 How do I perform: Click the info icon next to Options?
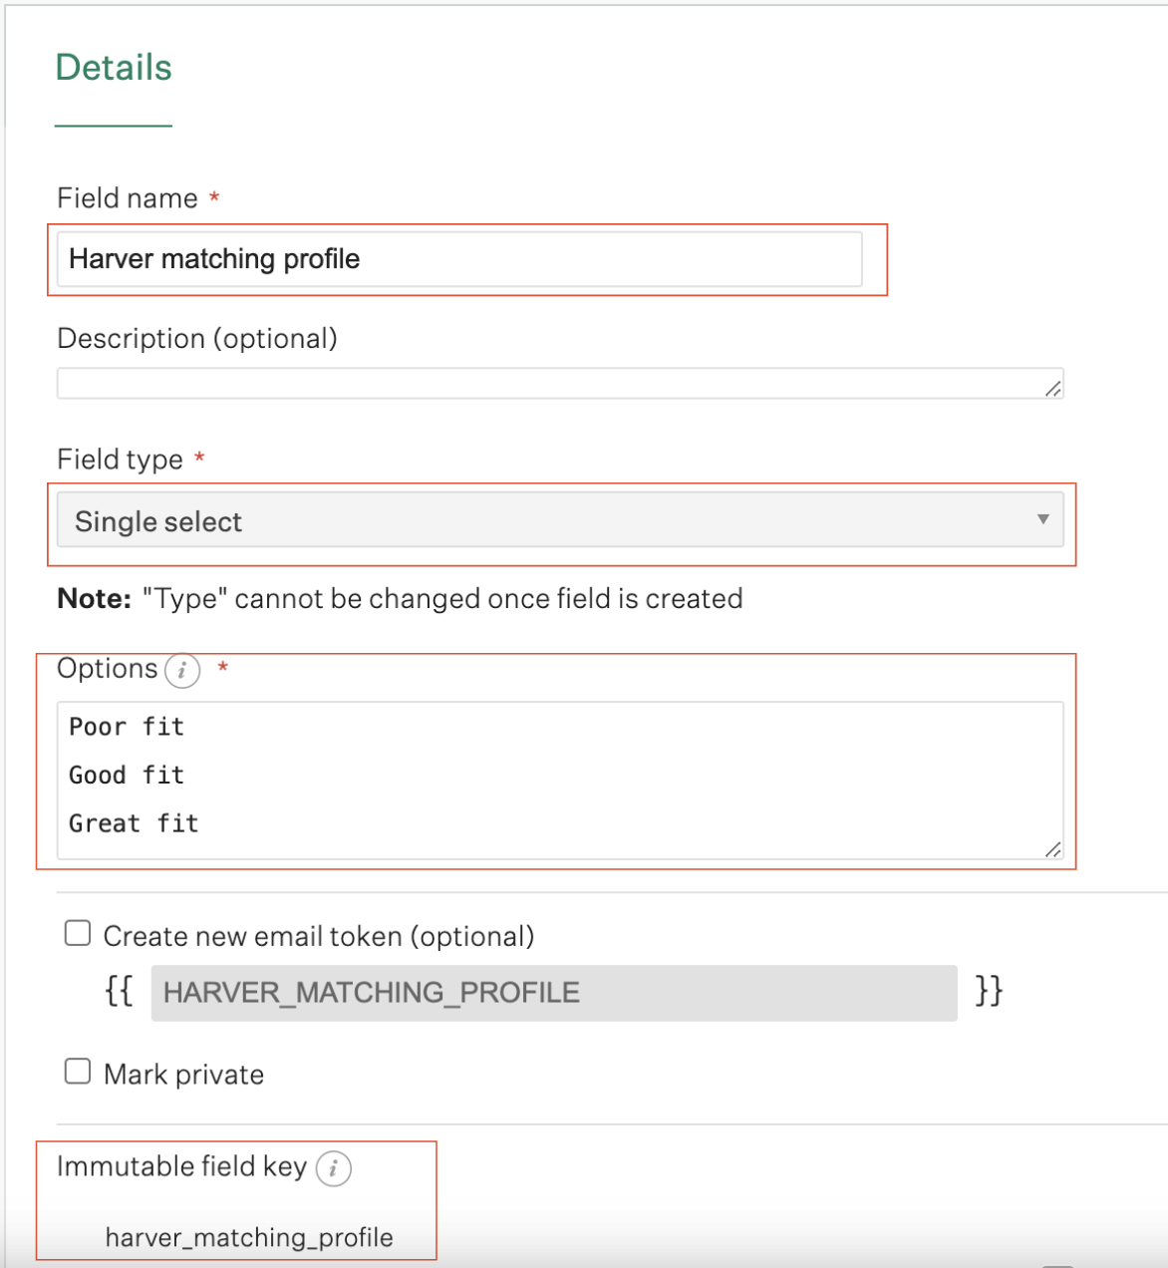182,671
